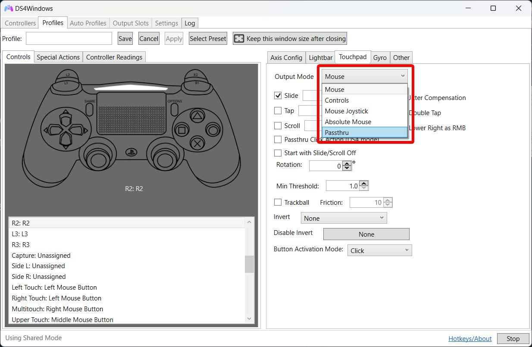Screen dimensions: 532x347
Task: Select the Cross button on controller image
Action: [197, 144]
